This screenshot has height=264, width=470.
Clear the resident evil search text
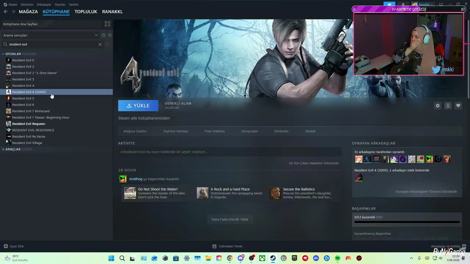(100, 44)
